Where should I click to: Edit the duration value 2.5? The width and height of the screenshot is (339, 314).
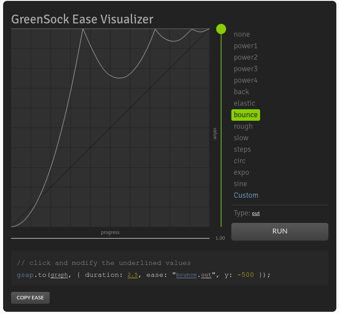coord(132,275)
